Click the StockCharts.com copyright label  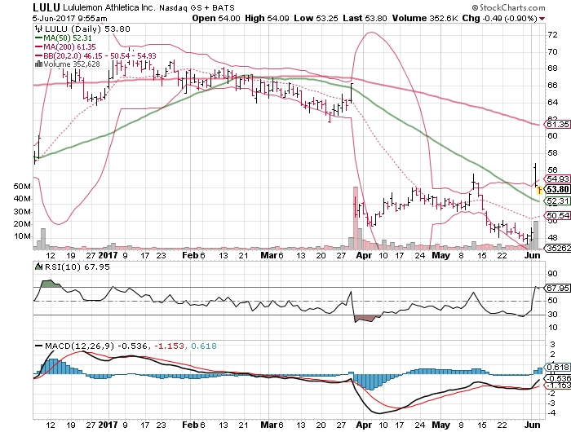[x=508, y=7]
